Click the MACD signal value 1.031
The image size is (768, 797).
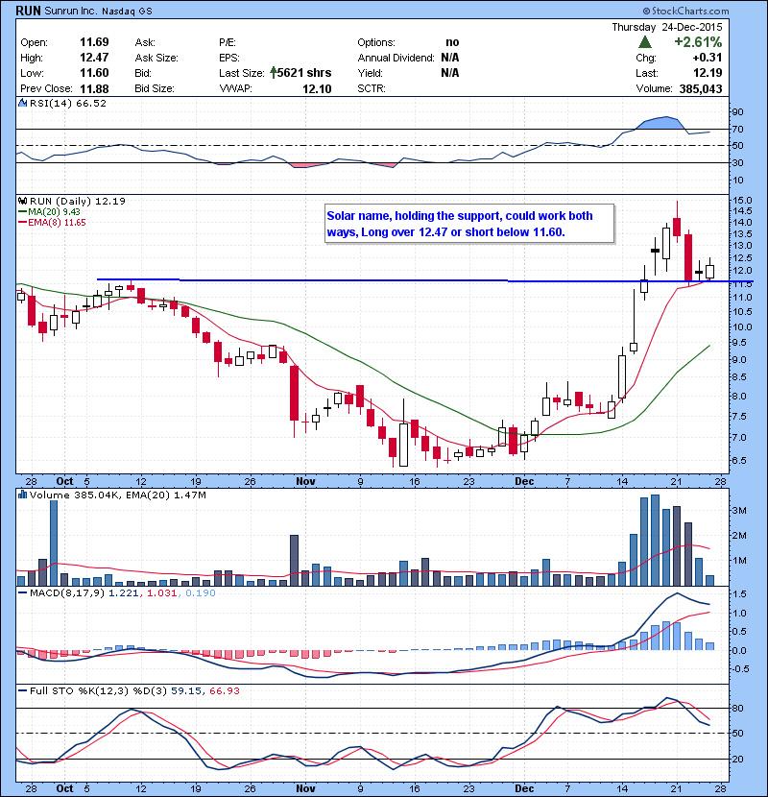click(x=162, y=592)
